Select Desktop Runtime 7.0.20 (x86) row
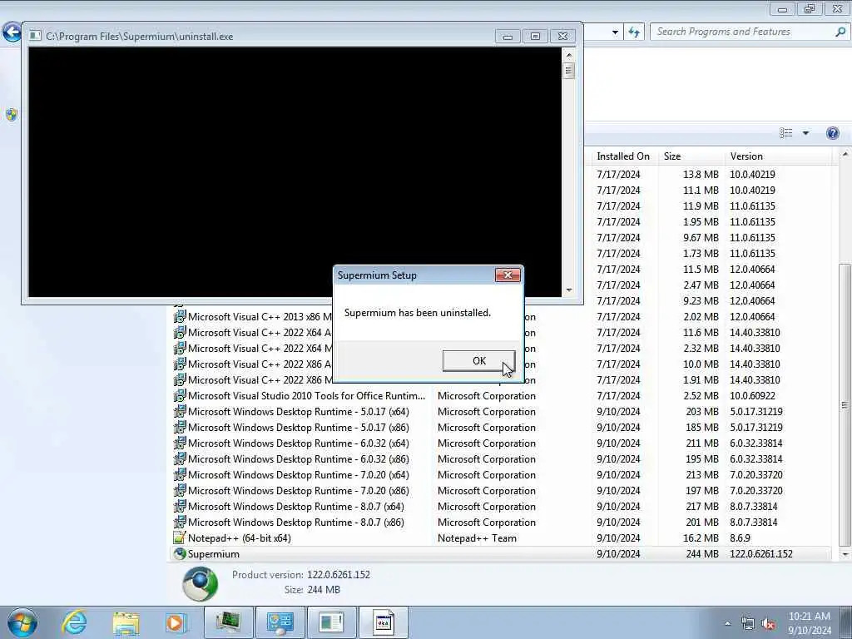The image size is (852, 639). (500, 491)
